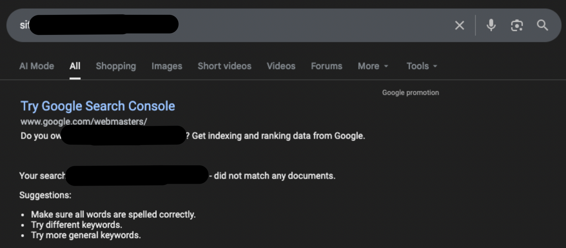Expand the More dropdown arrow
This screenshot has width=566, height=248.
pos(386,66)
